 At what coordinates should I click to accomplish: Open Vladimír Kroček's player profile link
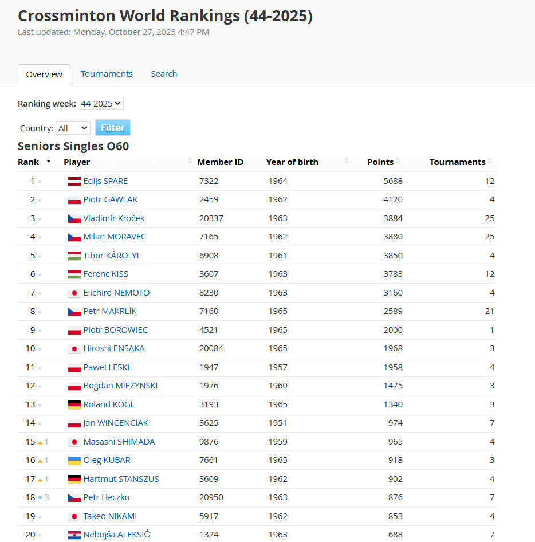114,218
